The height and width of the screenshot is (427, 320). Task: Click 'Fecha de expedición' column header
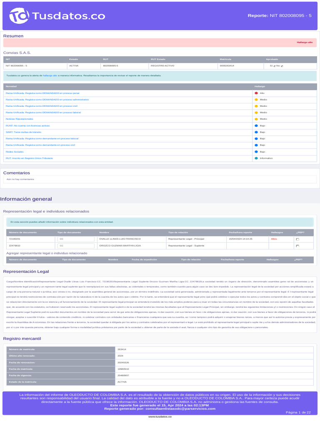pos(144,259)
